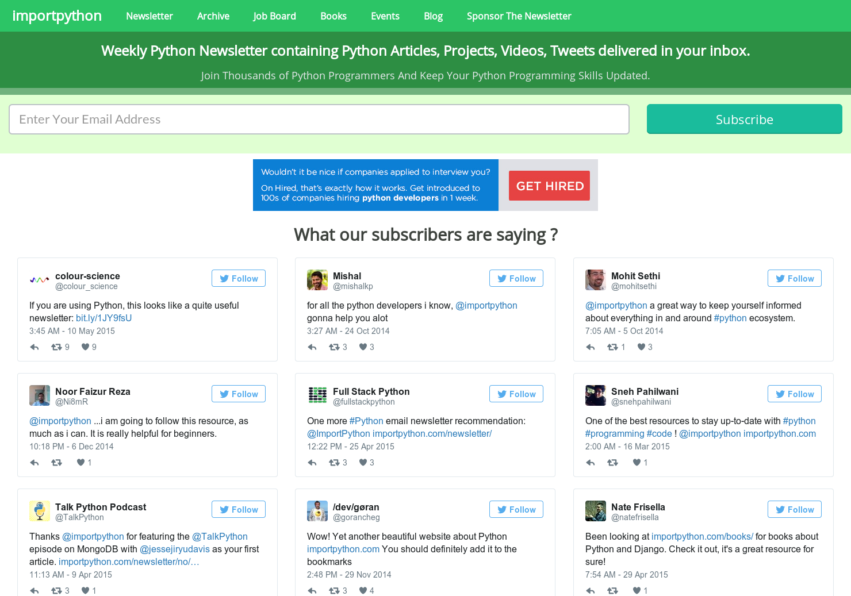Go to the Blog section

433,16
